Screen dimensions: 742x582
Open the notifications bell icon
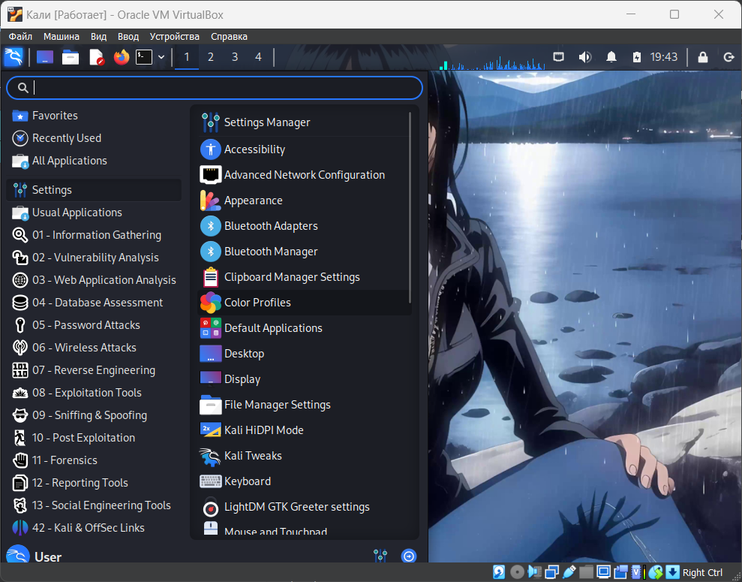(611, 57)
